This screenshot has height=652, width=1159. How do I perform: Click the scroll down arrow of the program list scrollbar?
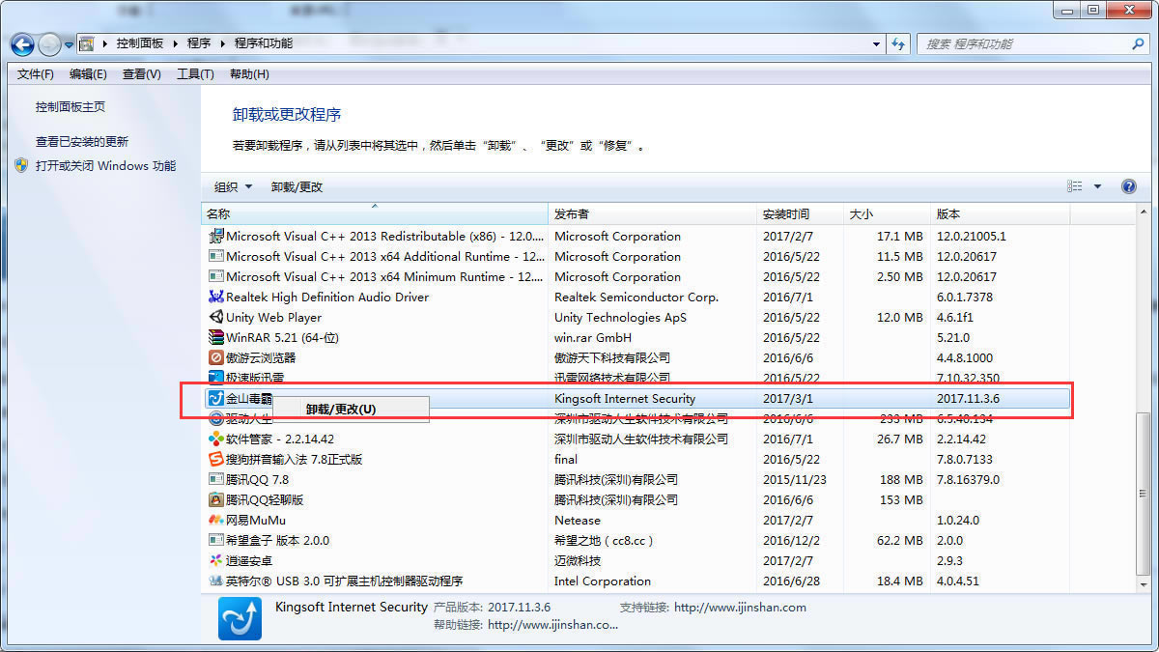click(x=1144, y=582)
